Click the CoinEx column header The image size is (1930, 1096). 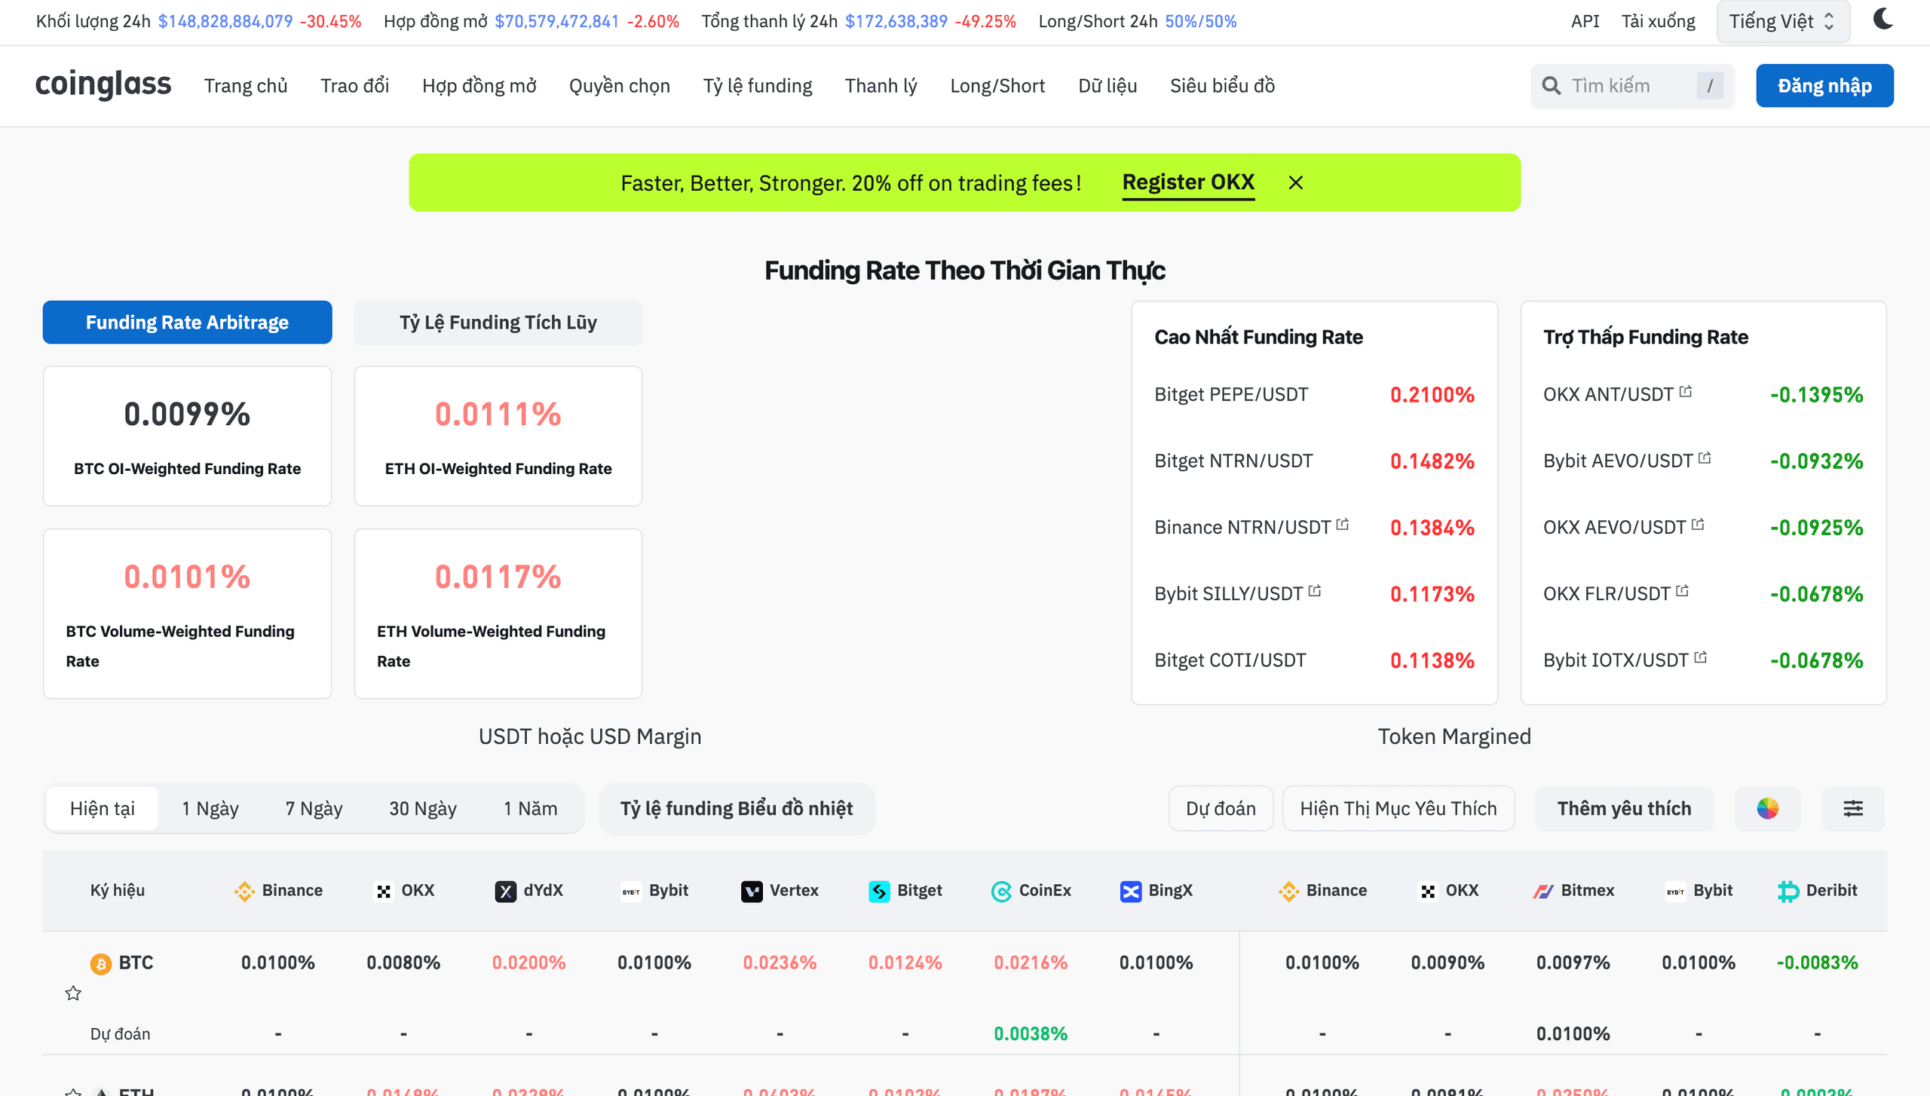[x=1031, y=891]
